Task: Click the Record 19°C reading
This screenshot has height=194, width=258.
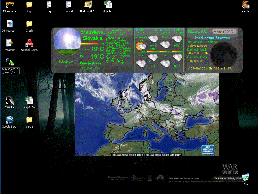Action: coord(92,56)
